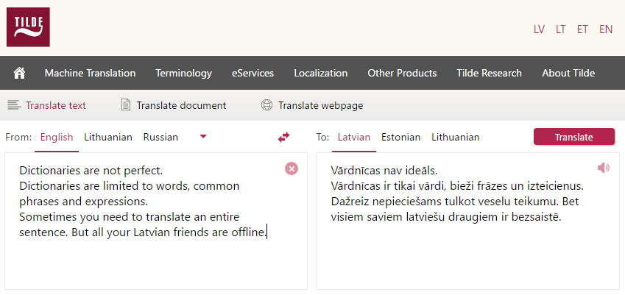Click the red Translate button
This screenshot has height=295, width=625.
574,137
